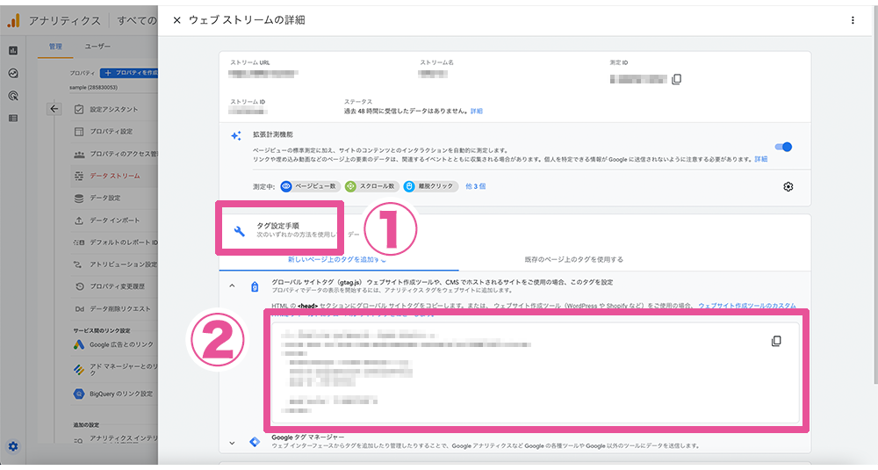Open Admin gear in left rail
This screenshot has height=470, width=878.
coord(13,446)
